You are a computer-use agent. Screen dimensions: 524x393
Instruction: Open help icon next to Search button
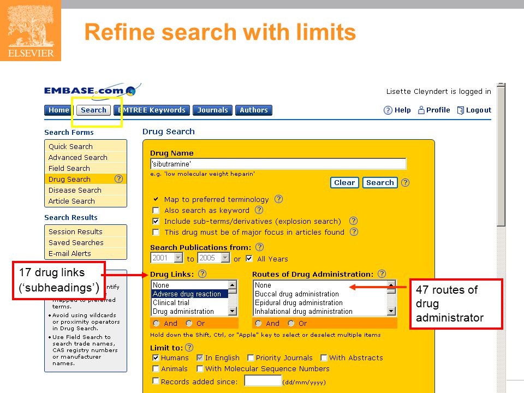[405, 182]
